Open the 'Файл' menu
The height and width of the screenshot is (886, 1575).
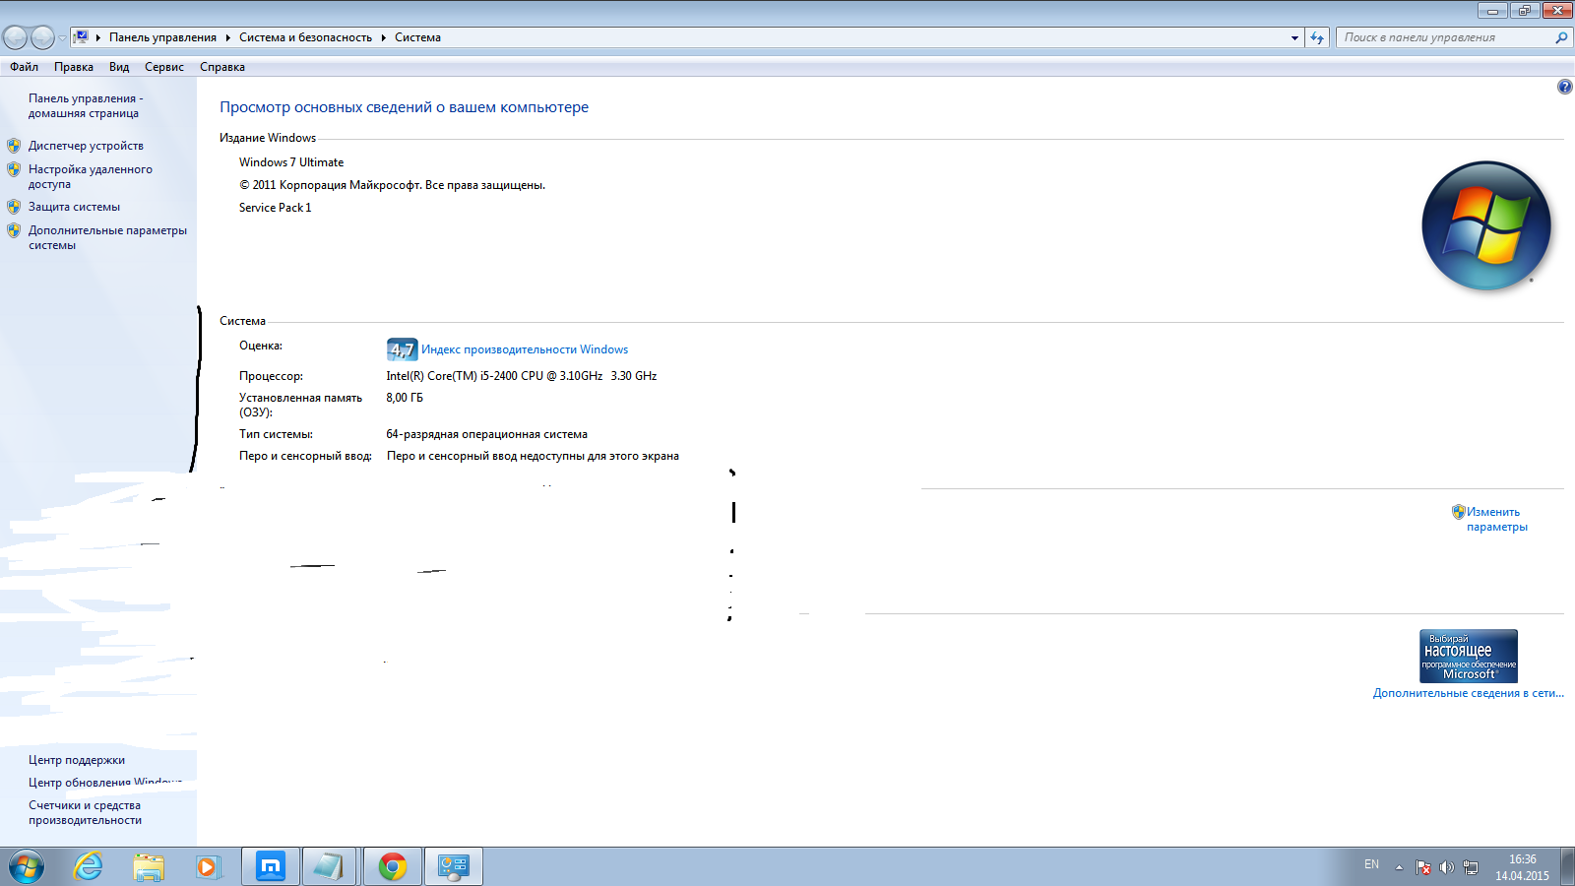(25, 67)
